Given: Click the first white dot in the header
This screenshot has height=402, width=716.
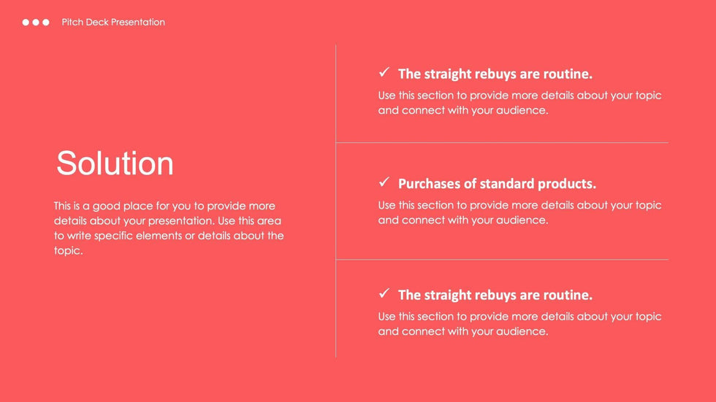Looking at the screenshot, I should pos(26,23).
